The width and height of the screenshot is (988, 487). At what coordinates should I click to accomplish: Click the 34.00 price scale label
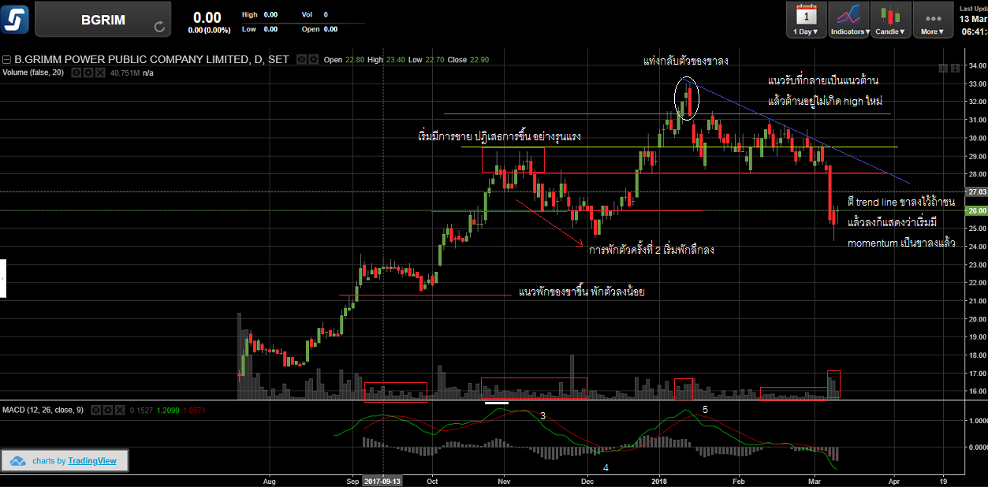click(x=976, y=65)
